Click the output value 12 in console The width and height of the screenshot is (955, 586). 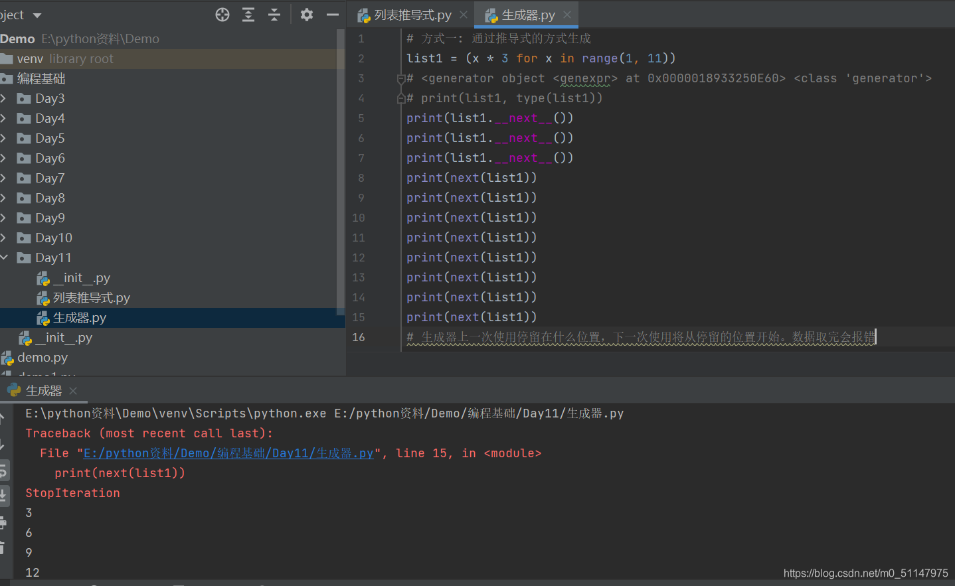(33, 573)
